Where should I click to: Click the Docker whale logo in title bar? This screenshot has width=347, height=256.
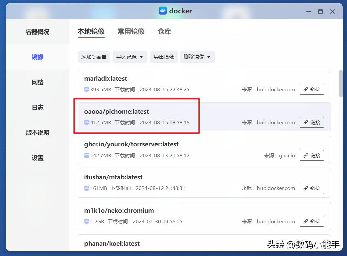click(163, 11)
